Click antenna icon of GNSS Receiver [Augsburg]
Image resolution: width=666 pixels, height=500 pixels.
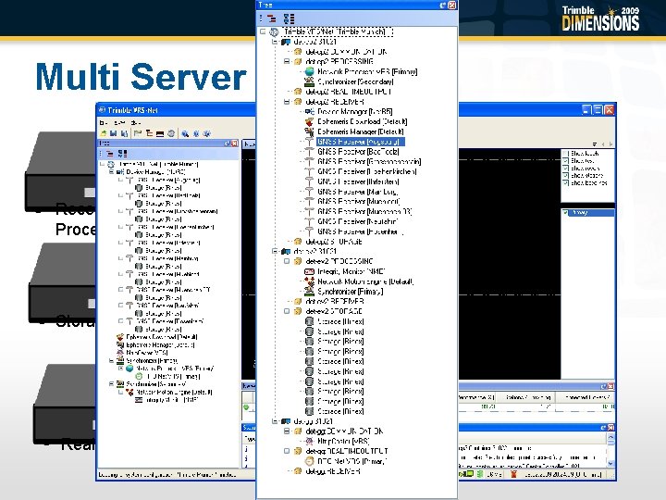[309, 142]
